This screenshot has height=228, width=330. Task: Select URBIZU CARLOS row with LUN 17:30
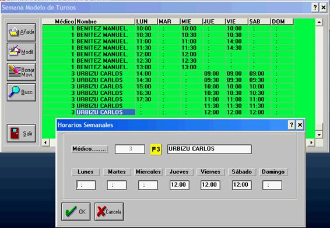168,99
